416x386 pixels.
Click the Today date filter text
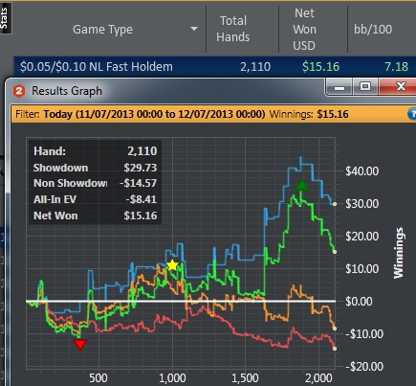pos(154,114)
